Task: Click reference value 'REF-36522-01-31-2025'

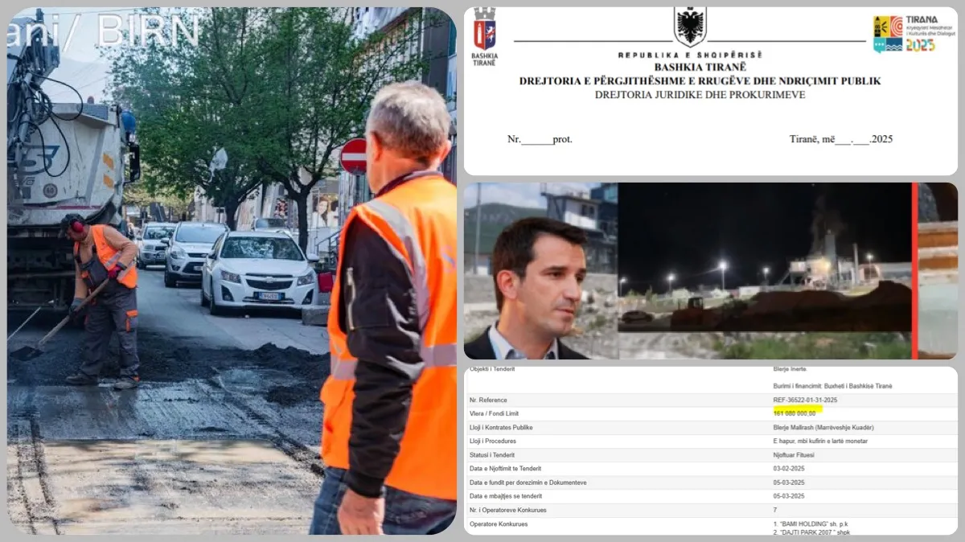Action: (x=805, y=400)
